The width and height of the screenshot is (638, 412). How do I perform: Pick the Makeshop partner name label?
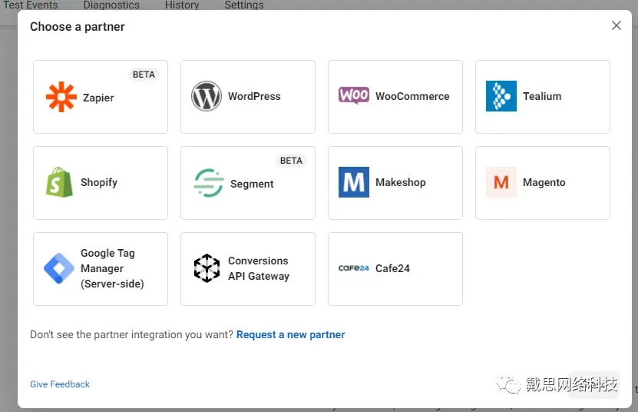tap(400, 182)
